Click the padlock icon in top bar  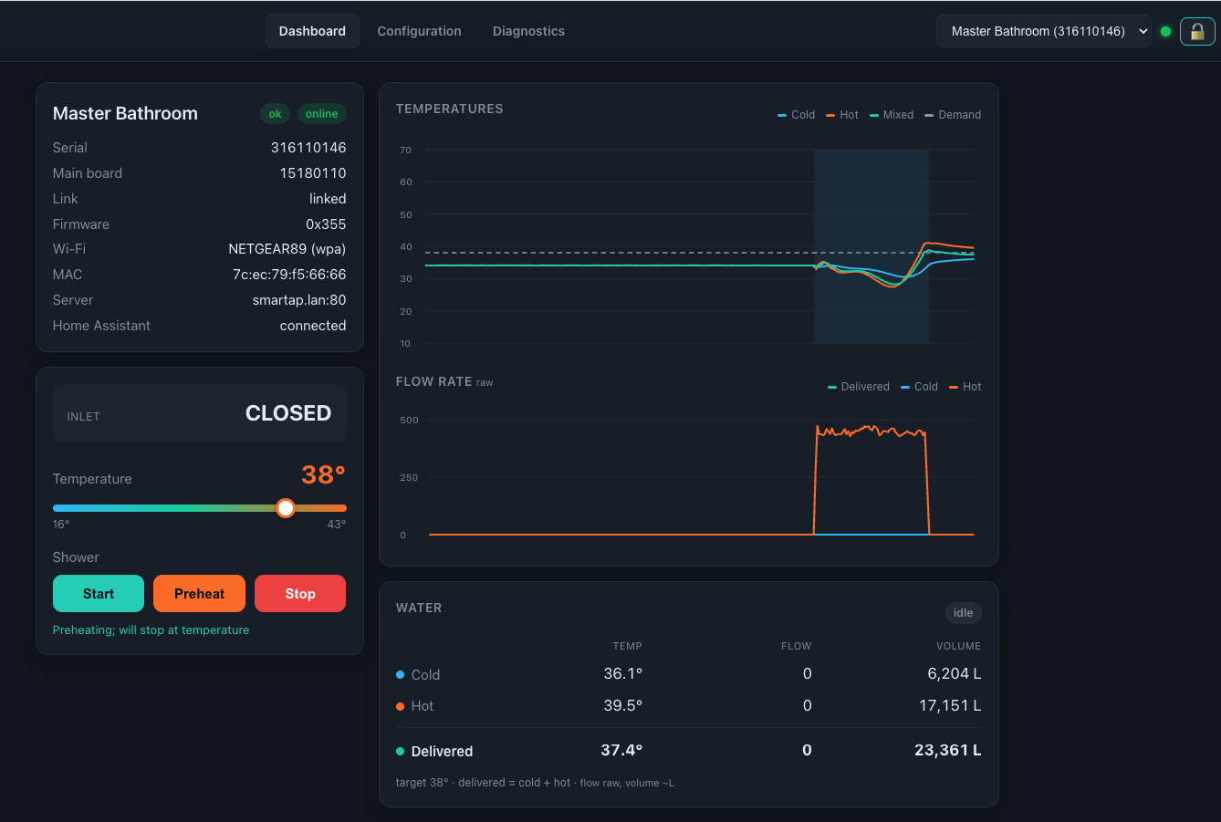point(1197,31)
